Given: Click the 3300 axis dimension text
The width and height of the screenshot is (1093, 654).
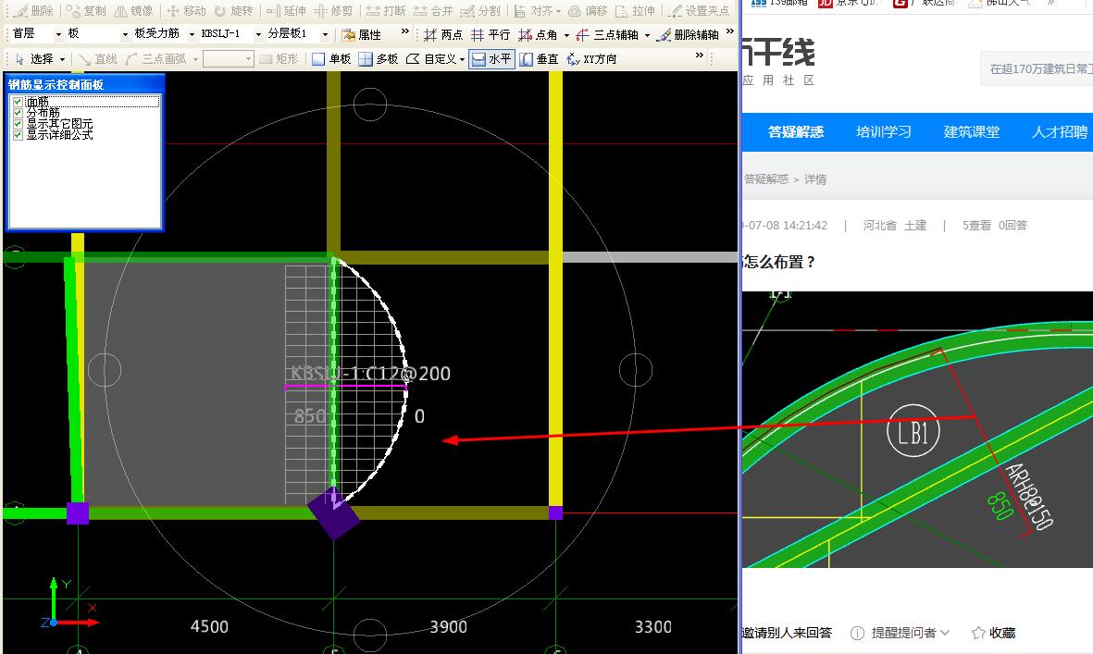Looking at the screenshot, I should click(652, 627).
